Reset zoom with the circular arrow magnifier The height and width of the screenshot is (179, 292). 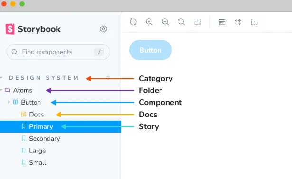[181, 22]
